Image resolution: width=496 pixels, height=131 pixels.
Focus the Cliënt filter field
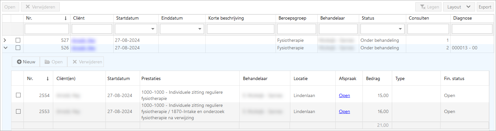[x=92, y=29]
